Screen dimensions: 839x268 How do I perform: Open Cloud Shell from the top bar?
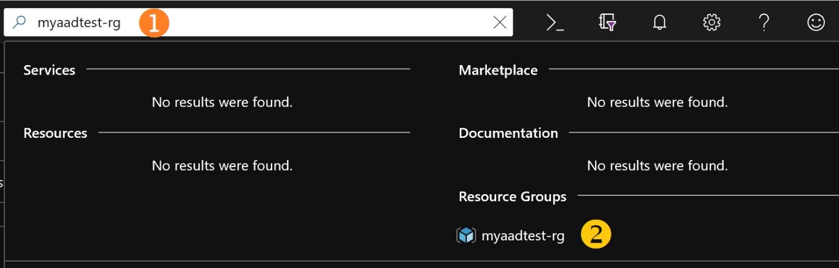555,22
